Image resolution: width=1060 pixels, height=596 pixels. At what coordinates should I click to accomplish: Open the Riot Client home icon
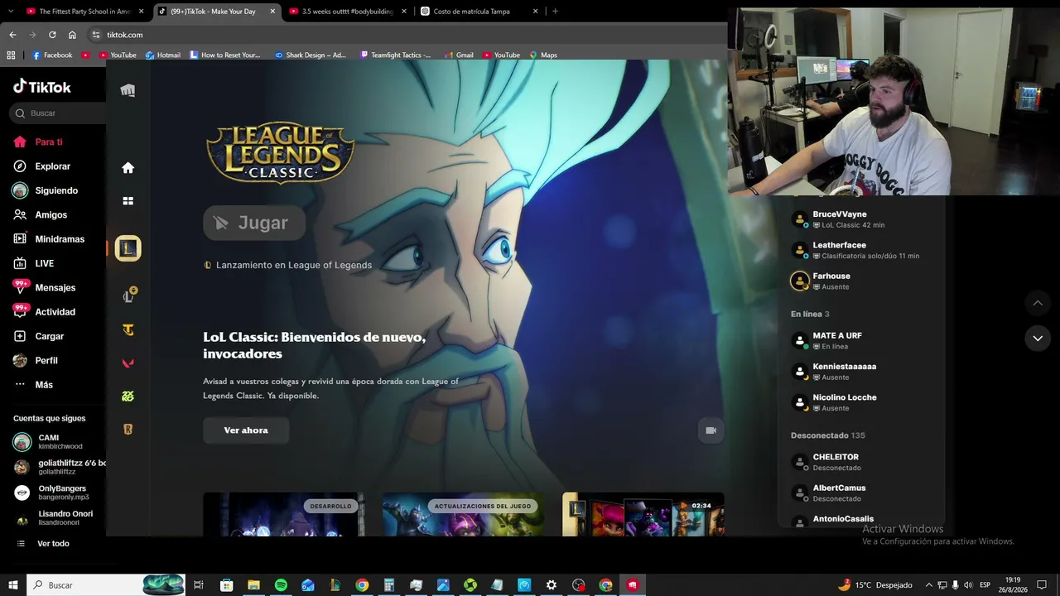click(128, 168)
